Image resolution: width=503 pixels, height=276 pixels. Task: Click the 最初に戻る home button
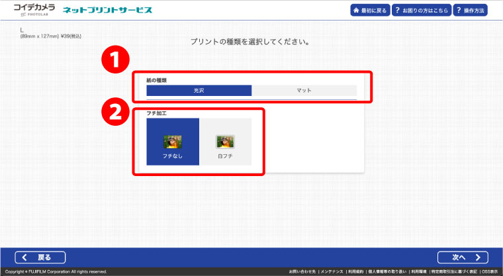click(370, 11)
